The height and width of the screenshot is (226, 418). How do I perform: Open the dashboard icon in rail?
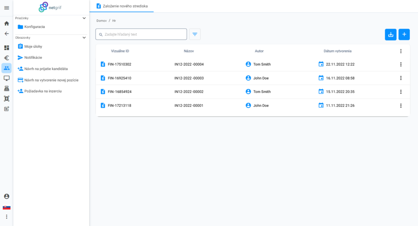click(7, 48)
